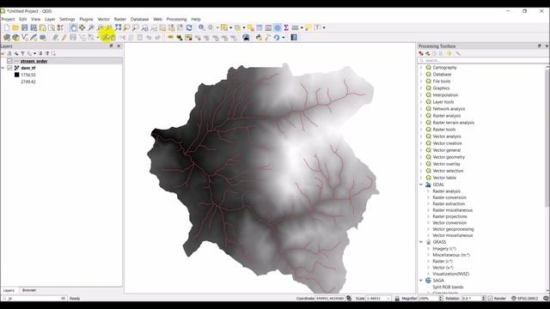Open GRASS Raster (r.*) subgroup
Image resolution: width=550 pixels, height=309 pixels.
(x=443, y=261)
